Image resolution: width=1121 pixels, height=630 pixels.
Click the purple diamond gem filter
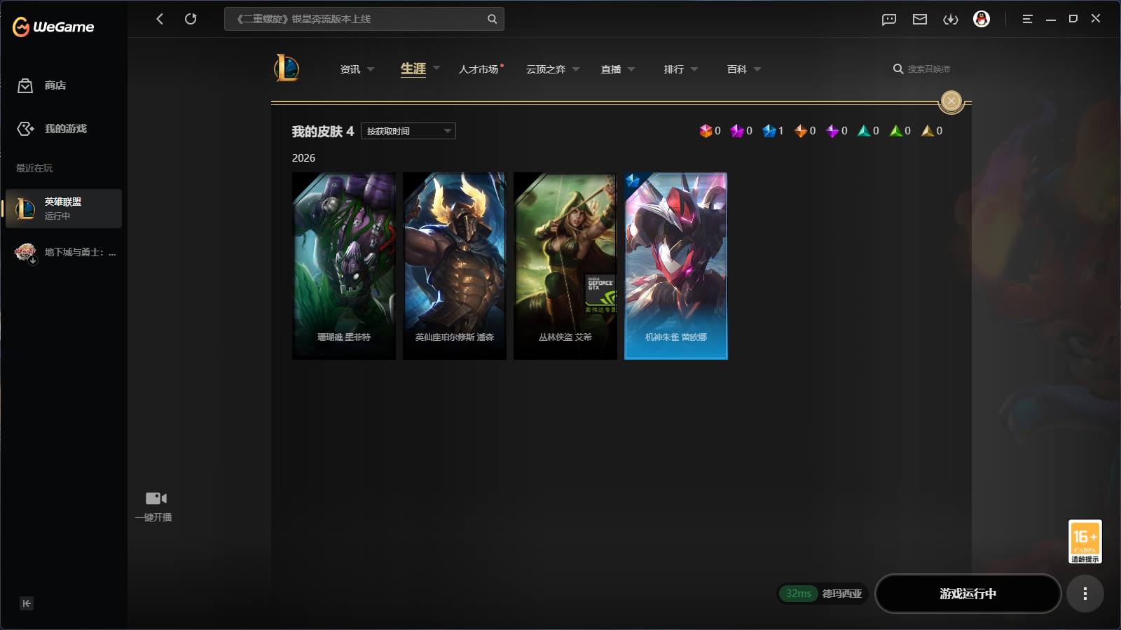click(x=832, y=131)
